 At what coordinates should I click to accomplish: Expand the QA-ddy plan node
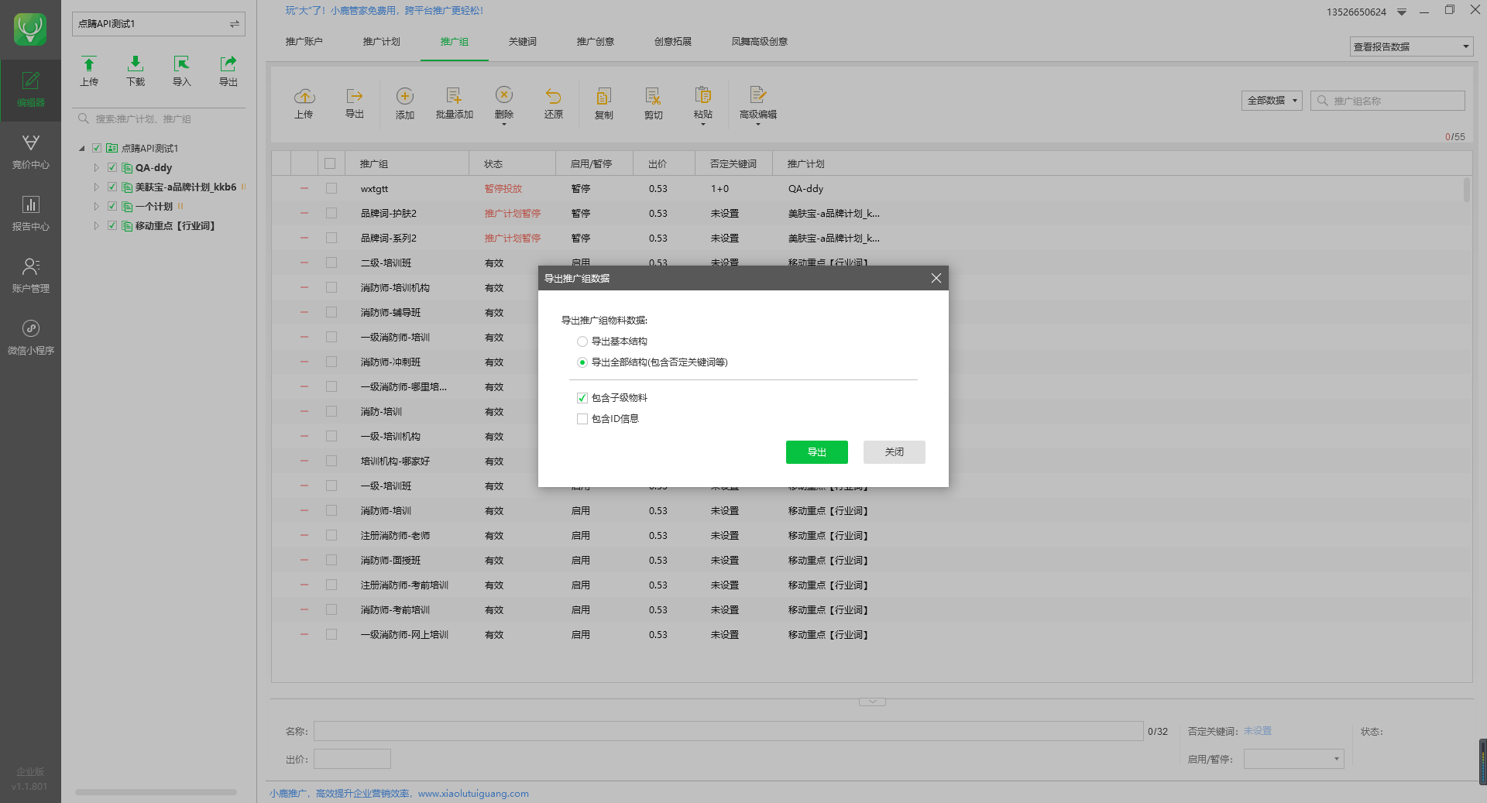point(96,167)
